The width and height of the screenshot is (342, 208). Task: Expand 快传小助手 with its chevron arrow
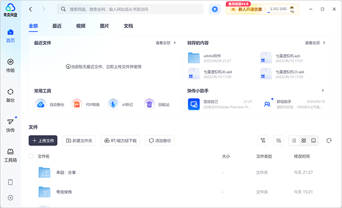click(x=323, y=90)
